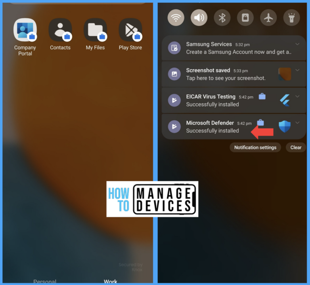Enable Bluetooth quick setting
Viewport: 310px width, 285px height.
pos(222,18)
